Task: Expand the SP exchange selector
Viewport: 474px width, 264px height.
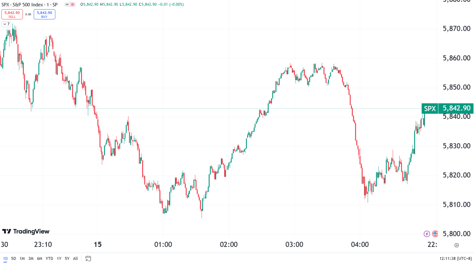Action: point(55,5)
